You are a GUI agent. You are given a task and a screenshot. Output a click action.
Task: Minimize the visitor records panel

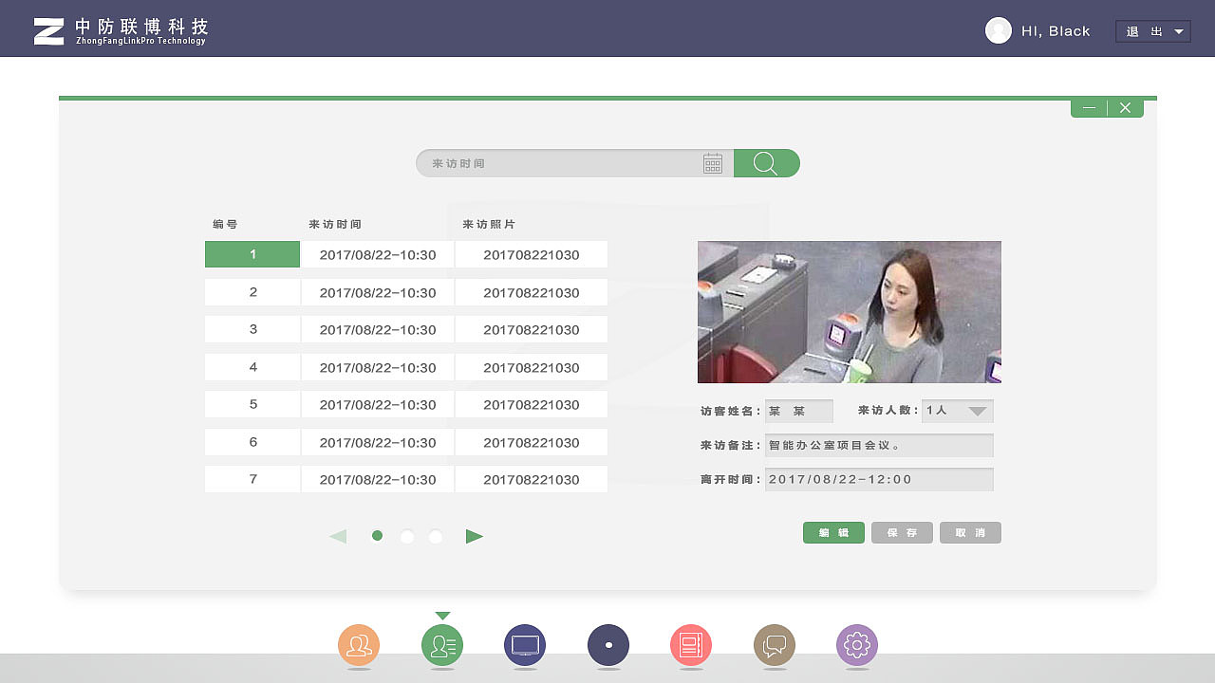pyautogui.click(x=1089, y=107)
